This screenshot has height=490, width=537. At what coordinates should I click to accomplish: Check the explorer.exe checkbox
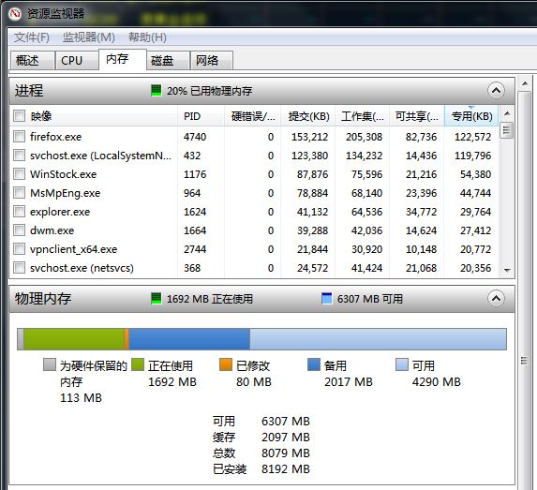click(x=19, y=212)
